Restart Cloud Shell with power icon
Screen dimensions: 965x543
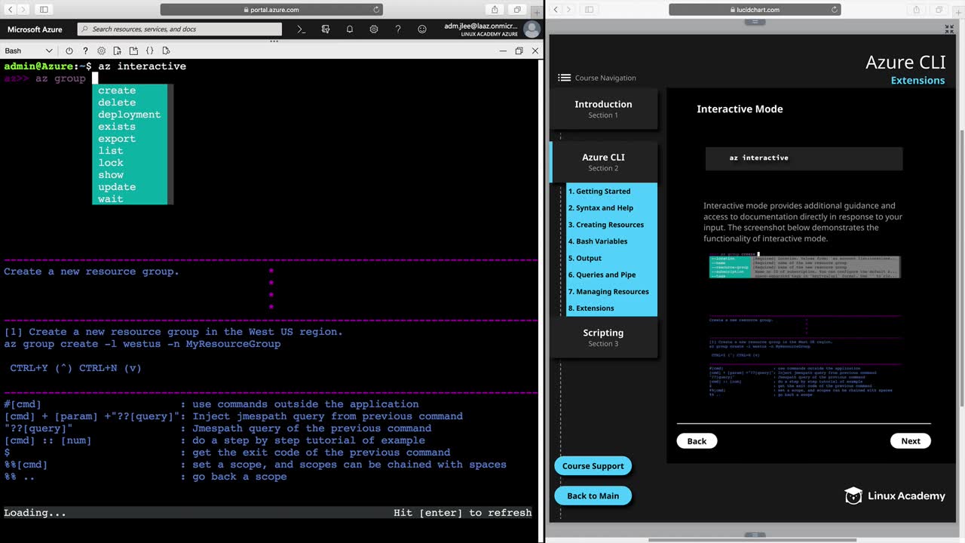(69, 51)
